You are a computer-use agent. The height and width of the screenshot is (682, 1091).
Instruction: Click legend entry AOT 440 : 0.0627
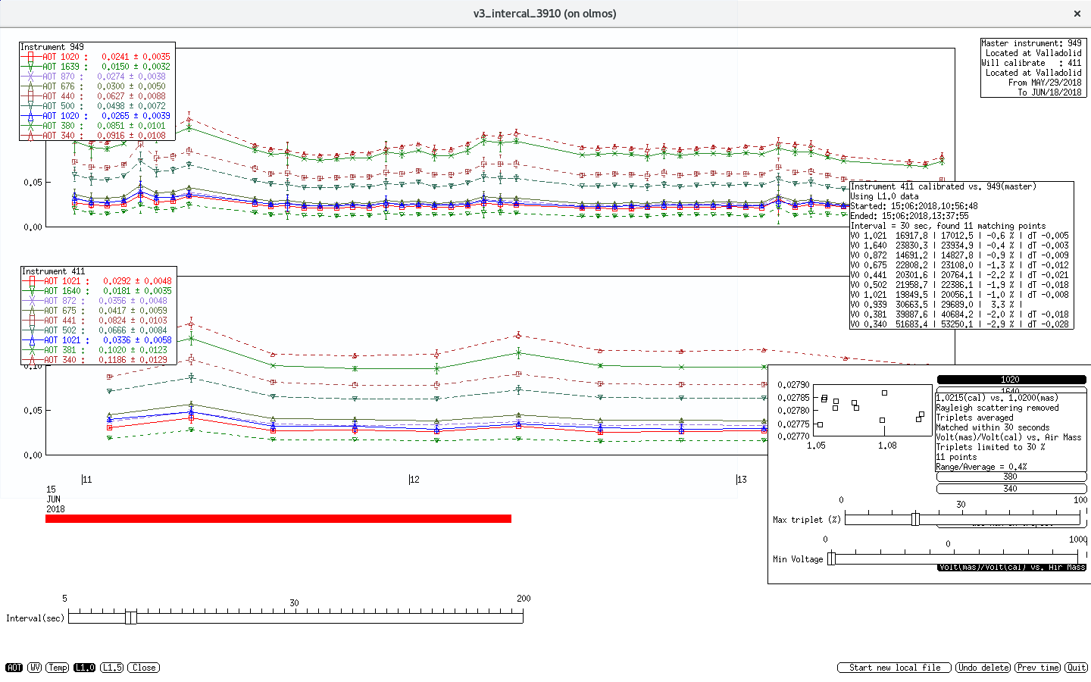click(97, 96)
